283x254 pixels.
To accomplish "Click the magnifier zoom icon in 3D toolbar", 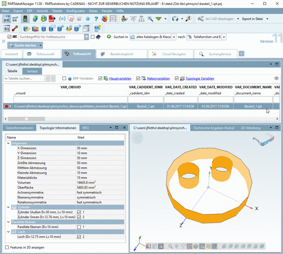I will coord(171,246).
